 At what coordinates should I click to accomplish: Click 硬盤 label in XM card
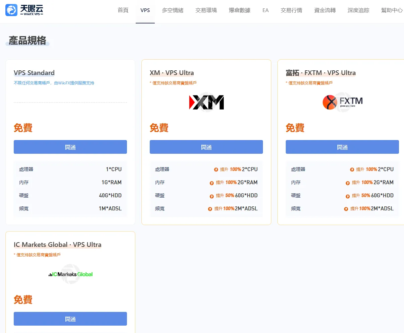coord(160,195)
